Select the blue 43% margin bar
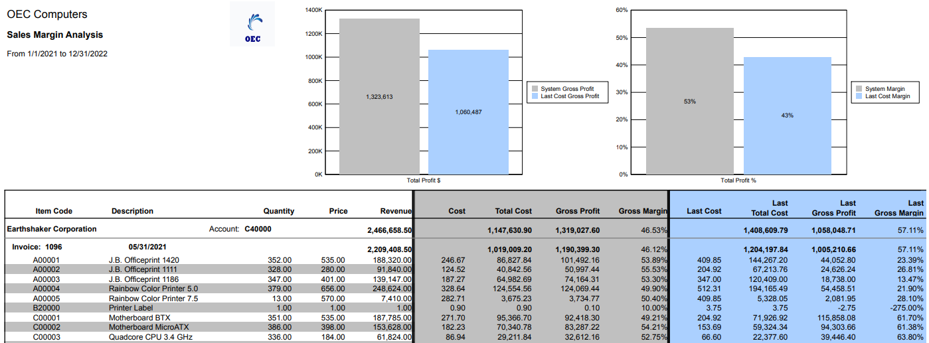The image size is (929, 343). point(788,115)
